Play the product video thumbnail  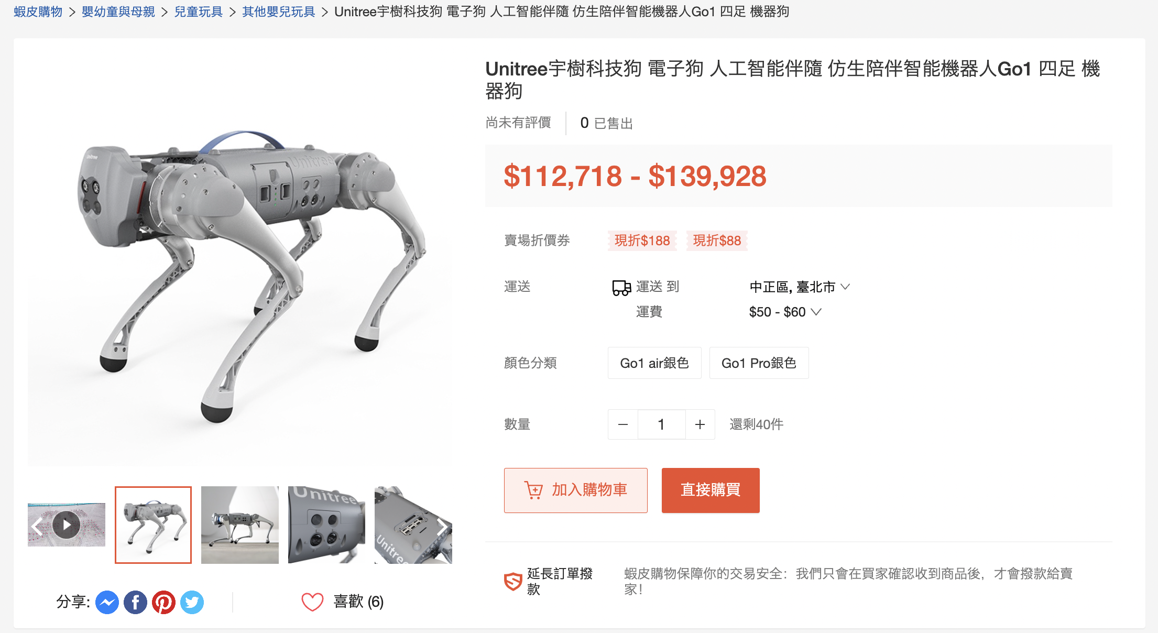point(67,525)
